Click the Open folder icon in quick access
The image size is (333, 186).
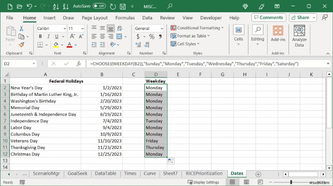[x=19, y=7]
